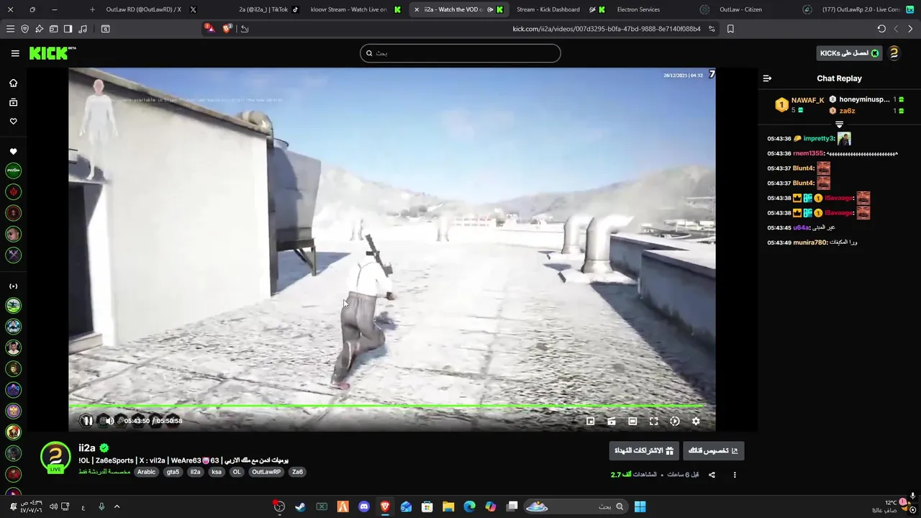921x518 pixels.
Task: Click the customize channel button
Action: pyautogui.click(x=713, y=451)
